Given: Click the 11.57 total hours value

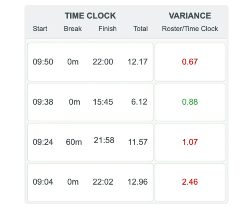Looking at the screenshot, I should (137, 142).
